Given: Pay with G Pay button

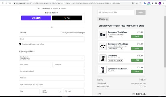Looking at the screenshot, I should (67, 18).
